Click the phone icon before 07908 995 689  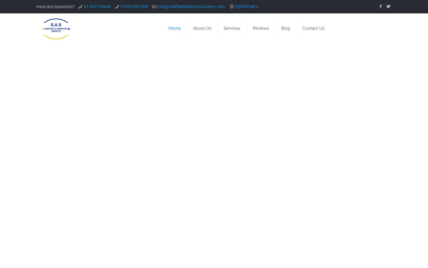point(117,7)
